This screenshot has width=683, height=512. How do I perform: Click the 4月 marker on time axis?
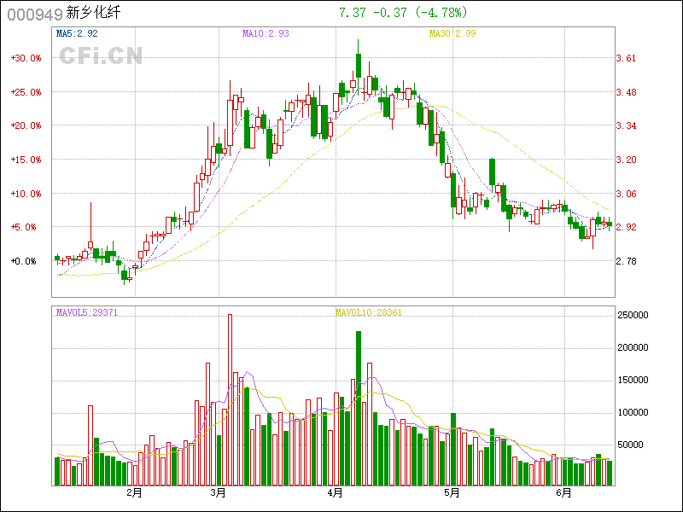[x=335, y=493]
